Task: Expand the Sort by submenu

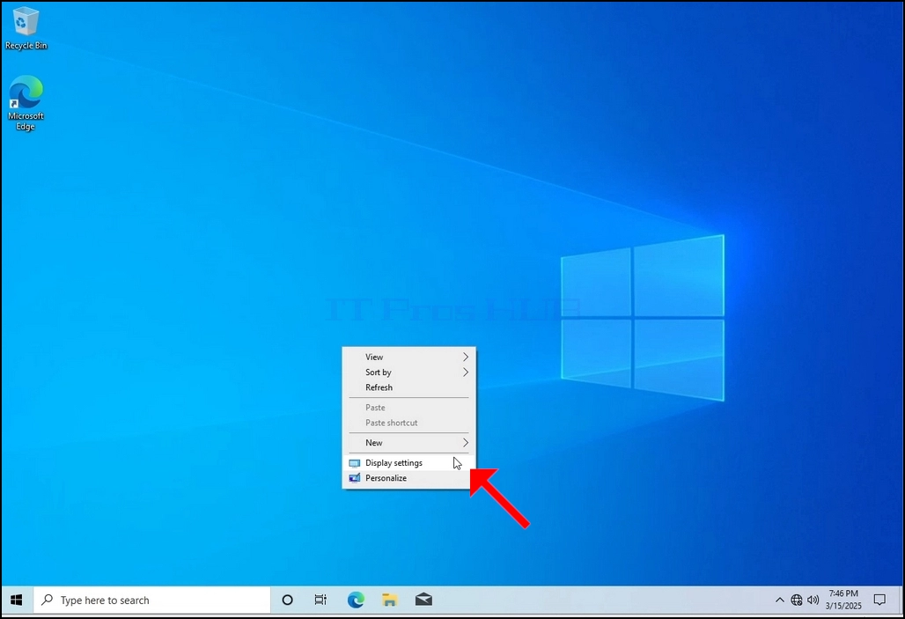Action: [409, 372]
